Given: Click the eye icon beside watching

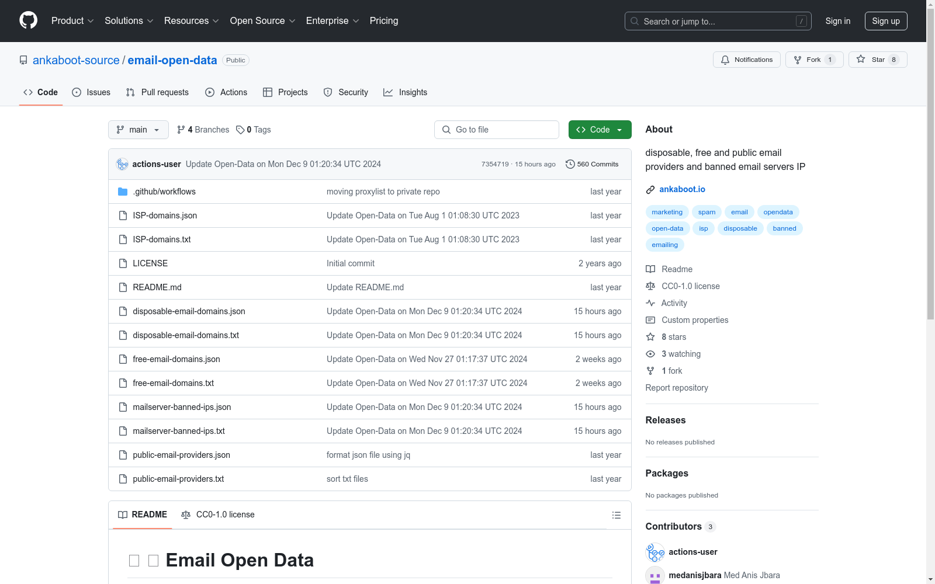Looking at the screenshot, I should click(x=650, y=354).
